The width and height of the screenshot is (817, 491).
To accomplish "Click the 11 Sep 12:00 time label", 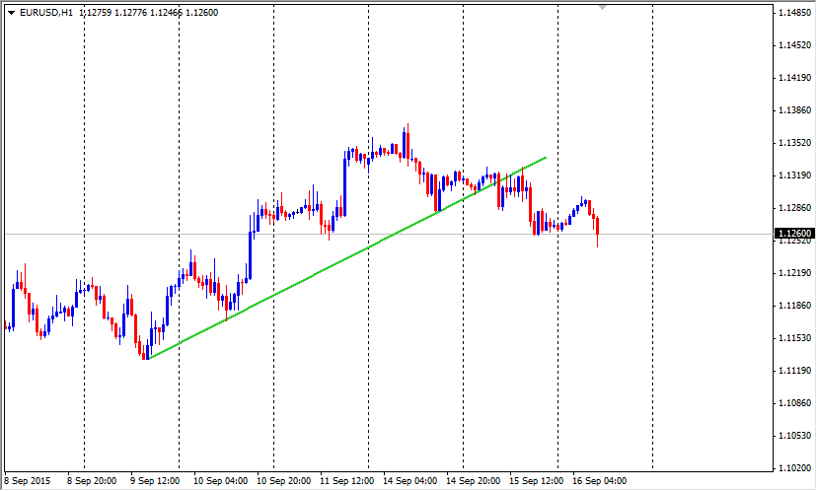I will pos(346,480).
